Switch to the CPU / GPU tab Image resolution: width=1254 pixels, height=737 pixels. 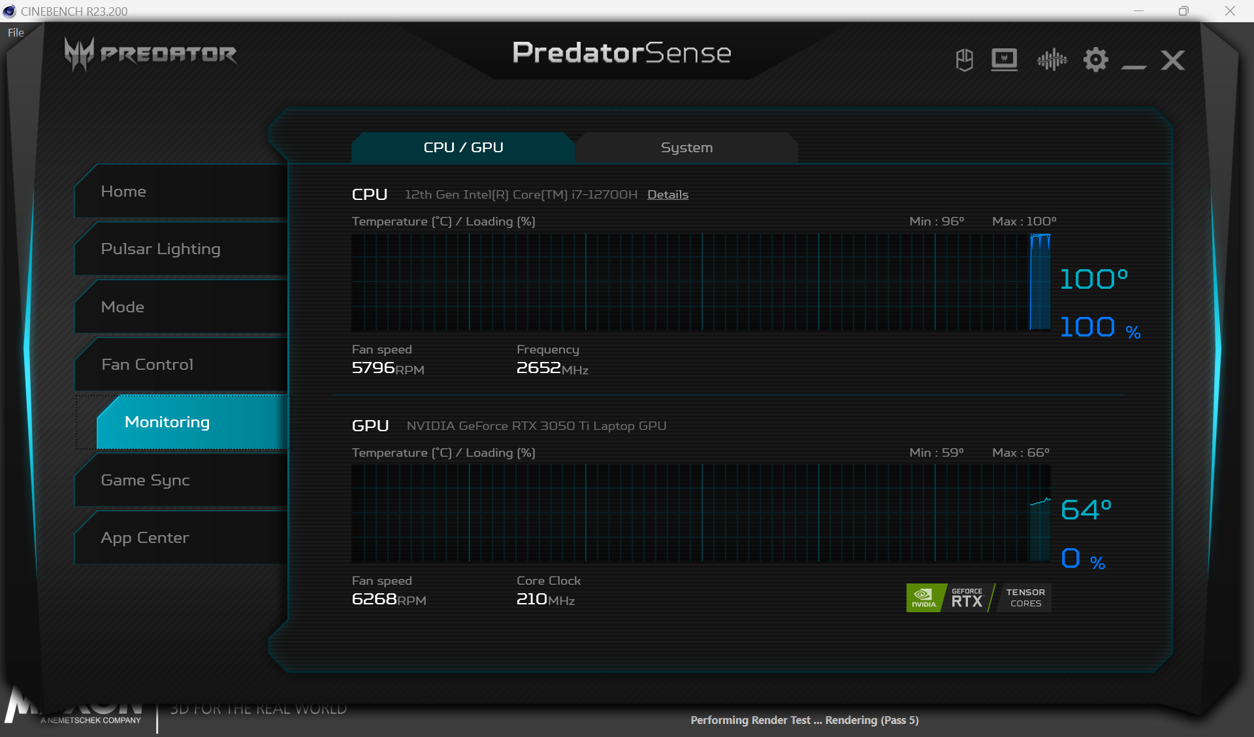coord(463,148)
